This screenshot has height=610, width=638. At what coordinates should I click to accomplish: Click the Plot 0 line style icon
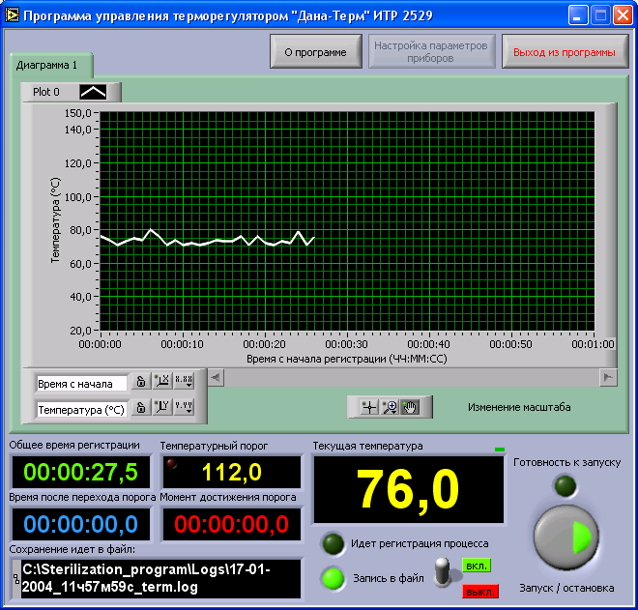pos(94,92)
